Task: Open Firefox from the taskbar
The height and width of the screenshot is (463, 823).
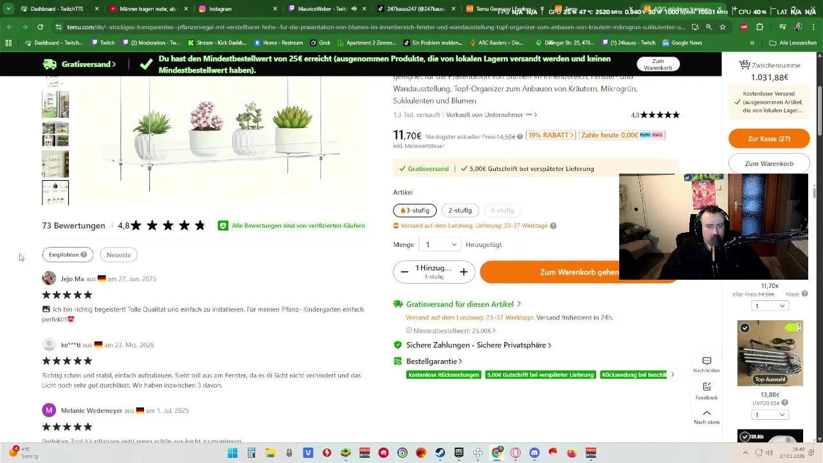Action: (x=572, y=453)
